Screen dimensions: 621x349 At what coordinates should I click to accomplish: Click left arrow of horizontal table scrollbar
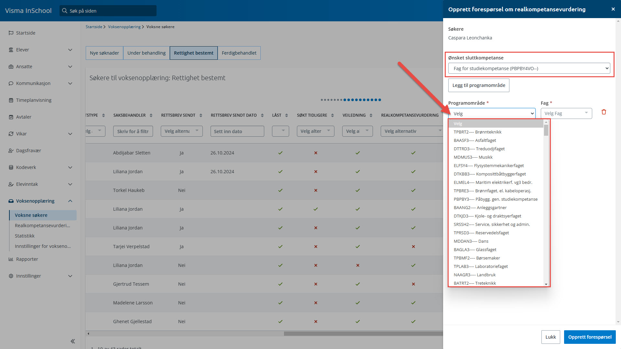pos(88,333)
